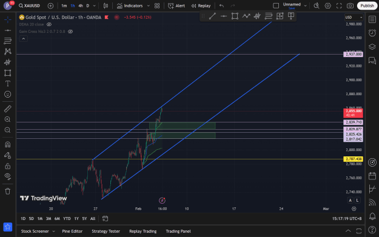Pick rectangle in floating drawing toolbar
379x237 pixels.
[x=235, y=16]
